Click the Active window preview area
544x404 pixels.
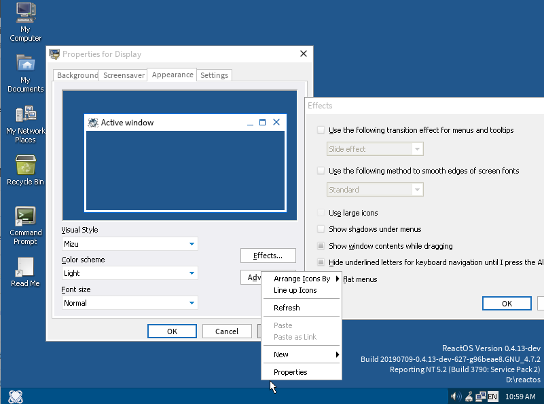coord(185,171)
